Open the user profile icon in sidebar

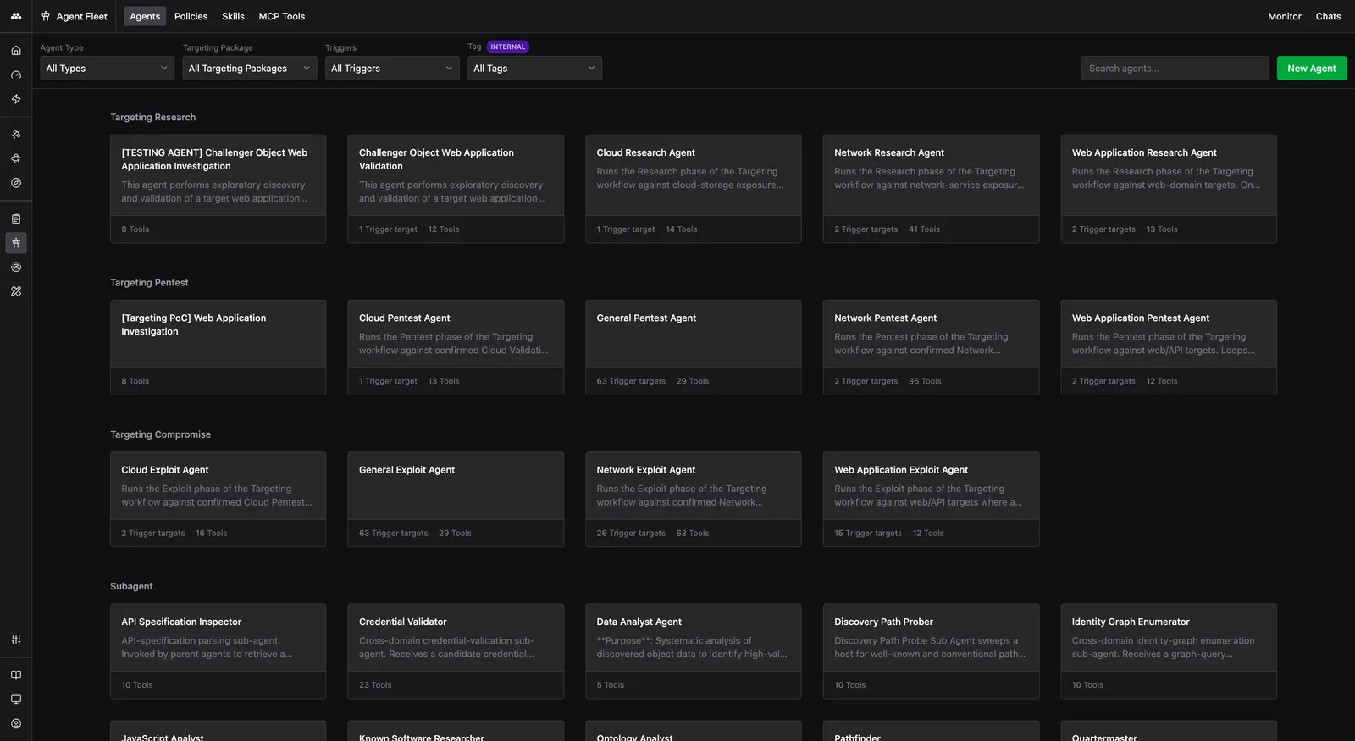16,724
